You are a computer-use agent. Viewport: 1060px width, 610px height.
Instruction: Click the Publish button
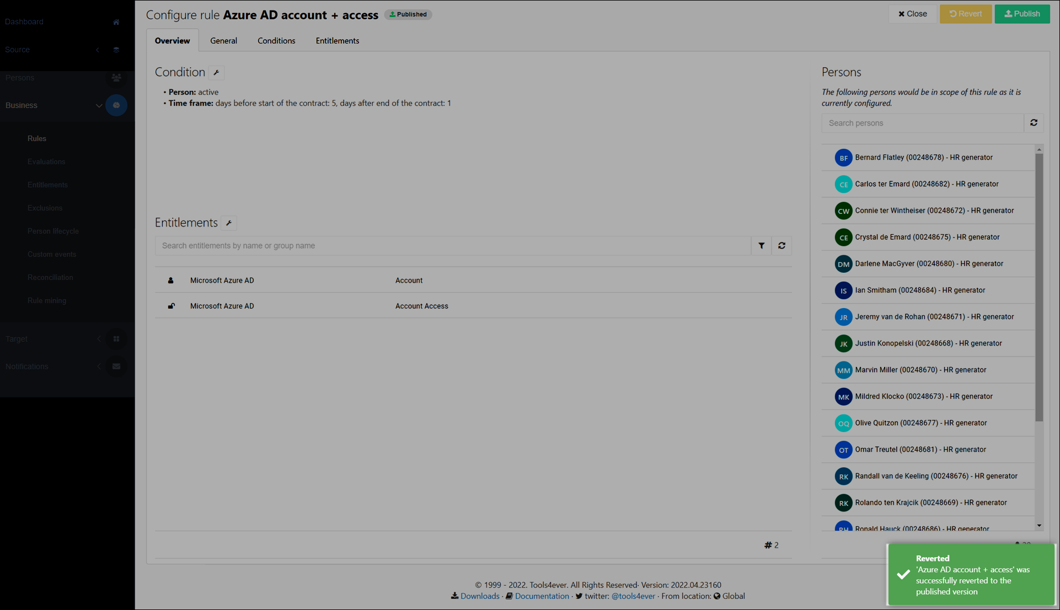(x=1022, y=14)
